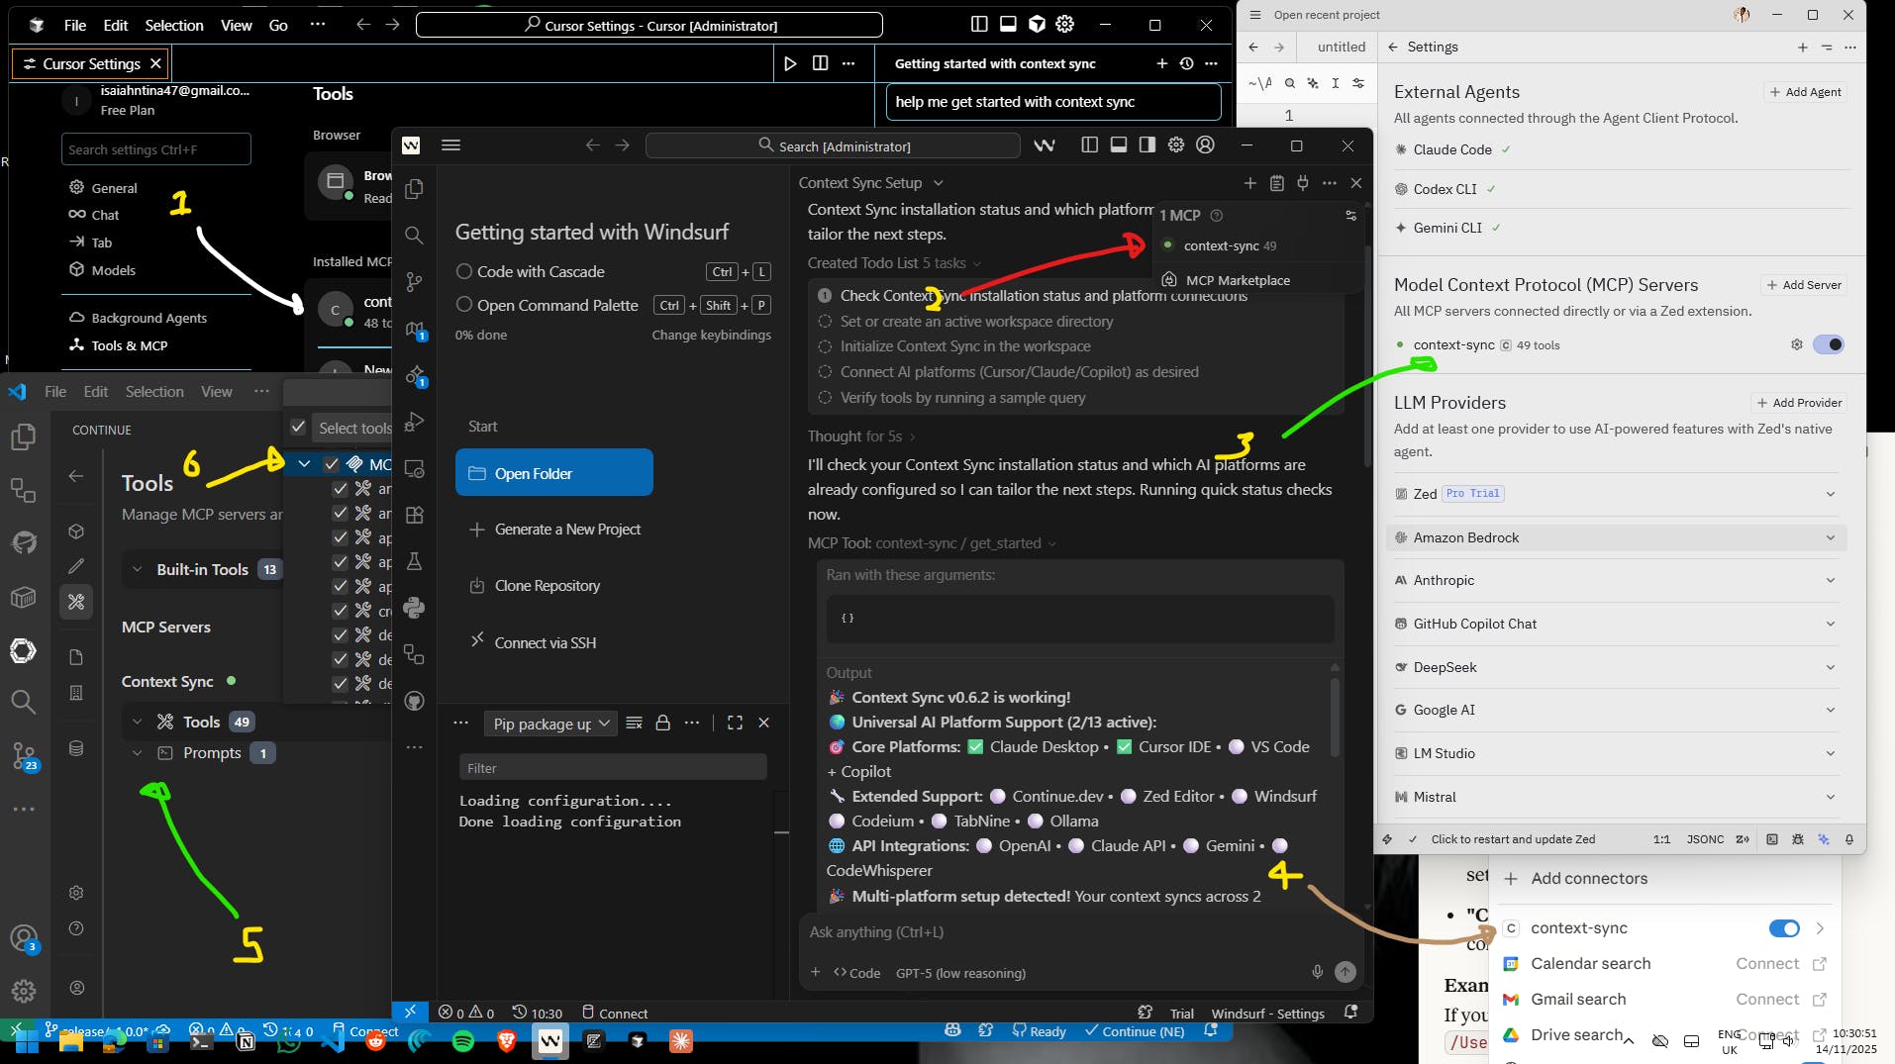Open Windsurf Extensions sidebar icon

[415, 515]
